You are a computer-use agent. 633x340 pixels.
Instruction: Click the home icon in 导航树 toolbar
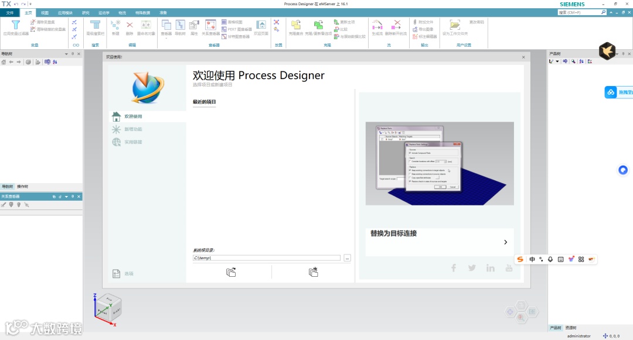4,62
